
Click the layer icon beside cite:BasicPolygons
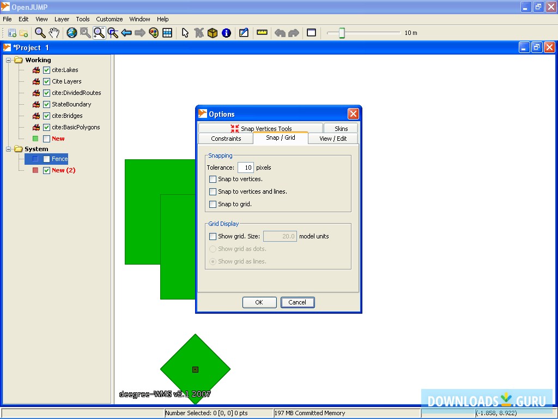coord(36,127)
